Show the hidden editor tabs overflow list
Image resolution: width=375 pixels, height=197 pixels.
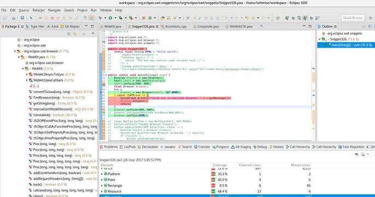pos(261,26)
